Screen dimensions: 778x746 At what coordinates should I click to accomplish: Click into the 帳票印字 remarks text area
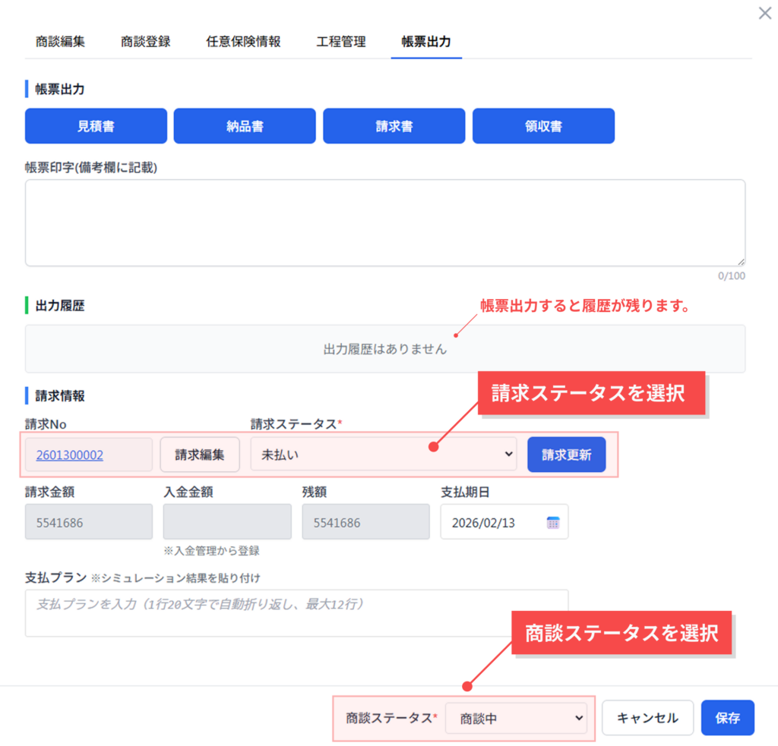click(384, 222)
